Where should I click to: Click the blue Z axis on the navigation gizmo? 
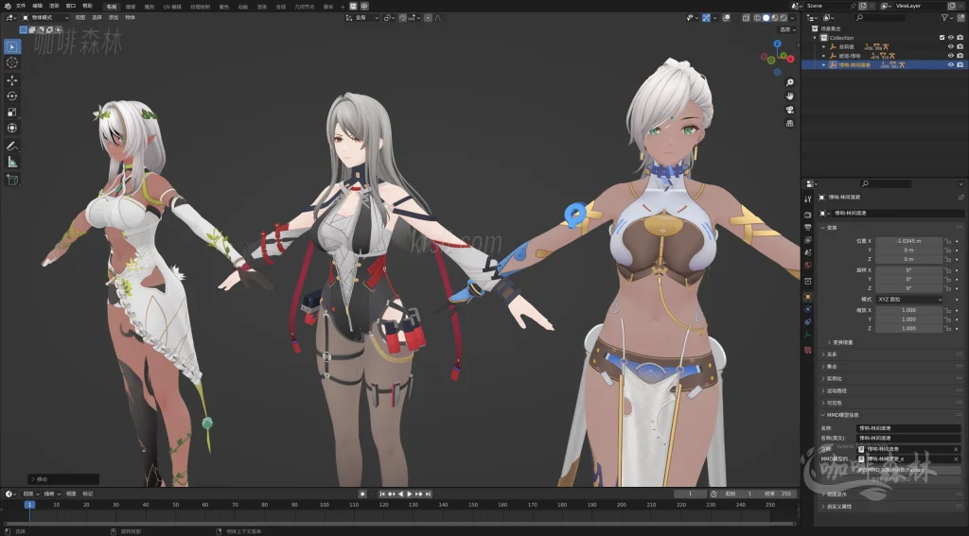(778, 43)
